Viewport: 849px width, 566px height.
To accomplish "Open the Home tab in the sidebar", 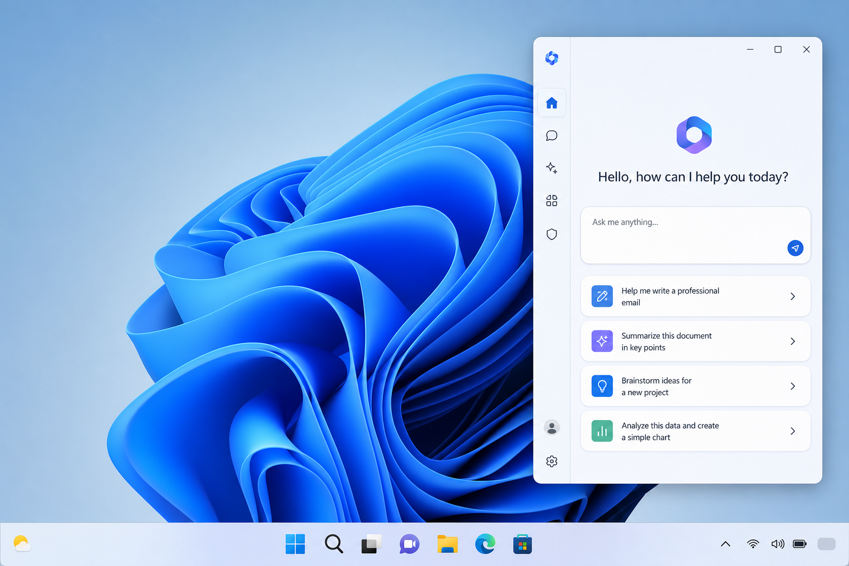I will click(552, 103).
